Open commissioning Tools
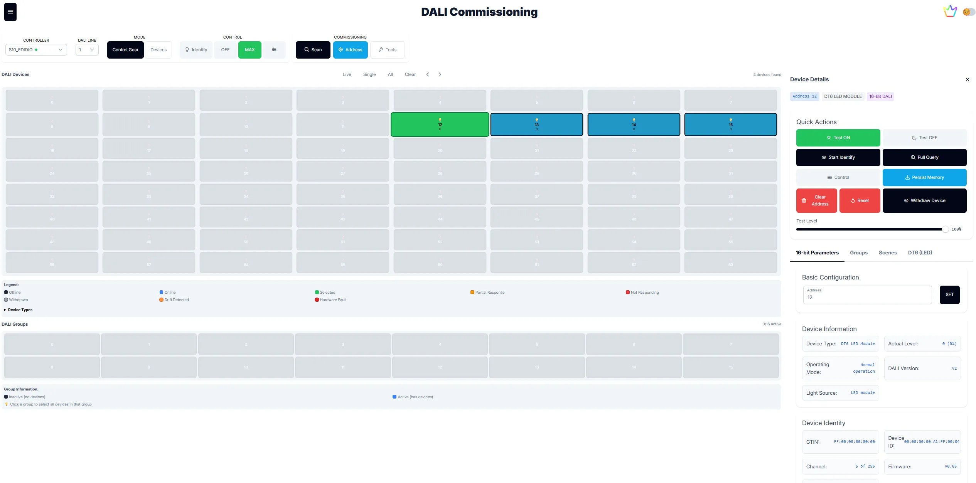 [x=388, y=50]
